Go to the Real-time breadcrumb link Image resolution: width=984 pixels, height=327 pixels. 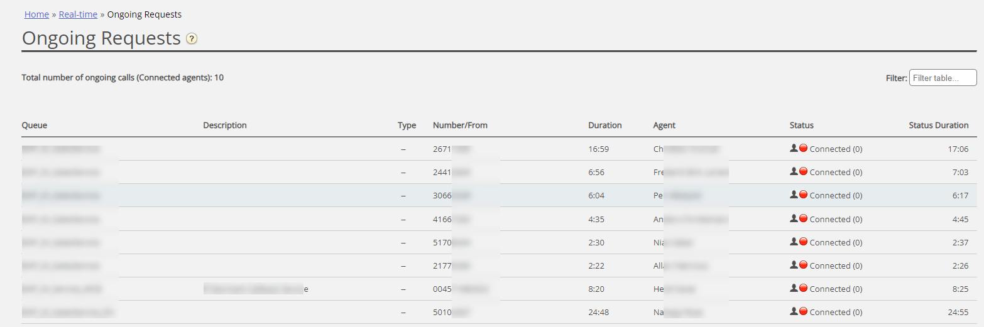click(x=78, y=14)
